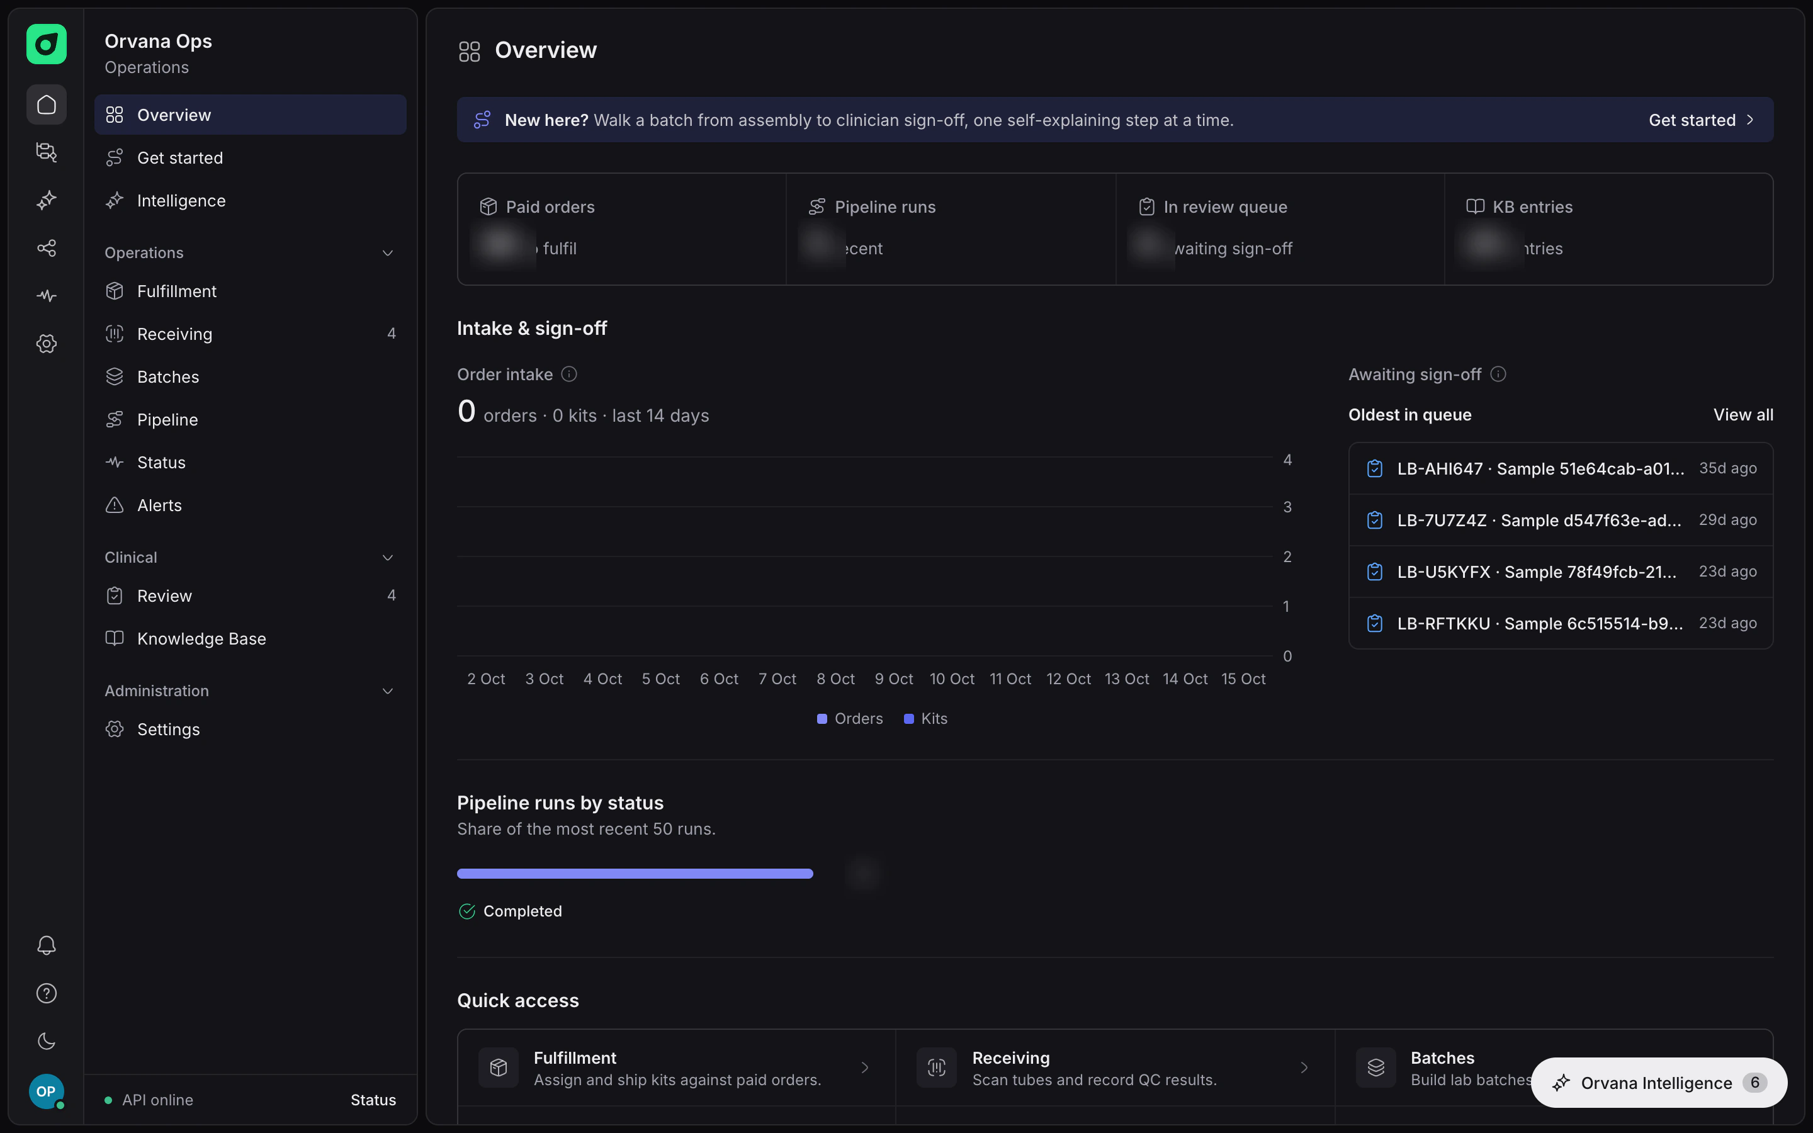Open the pulse activity rail icon
The width and height of the screenshot is (1813, 1133).
47,296
